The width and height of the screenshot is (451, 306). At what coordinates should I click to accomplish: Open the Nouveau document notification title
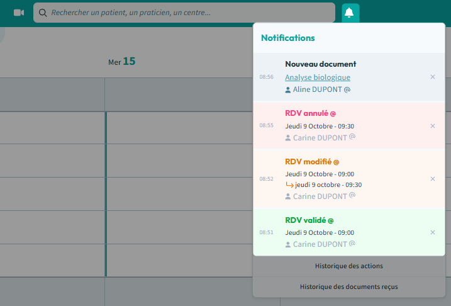coord(320,64)
